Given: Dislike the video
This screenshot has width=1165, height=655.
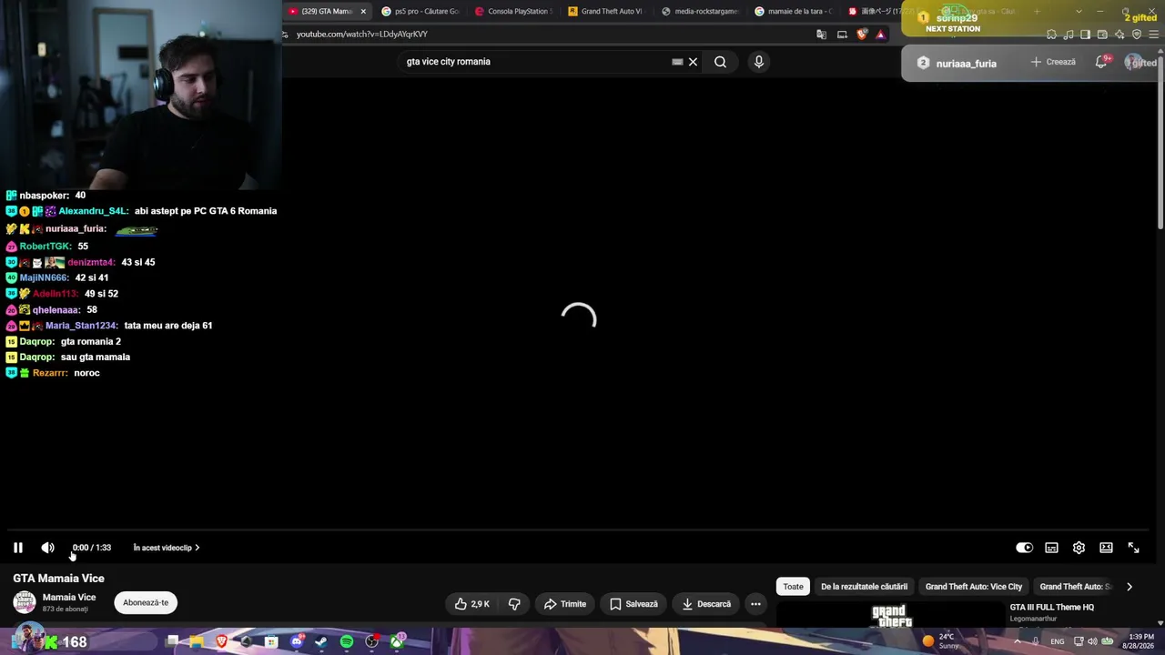Looking at the screenshot, I should pyautogui.click(x=514, y=604).
